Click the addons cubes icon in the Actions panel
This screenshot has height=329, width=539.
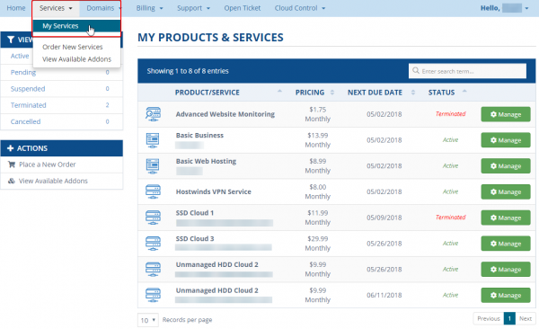click(x=12, y=181)
